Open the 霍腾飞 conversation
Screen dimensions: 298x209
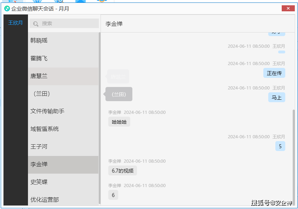[63, 58]
